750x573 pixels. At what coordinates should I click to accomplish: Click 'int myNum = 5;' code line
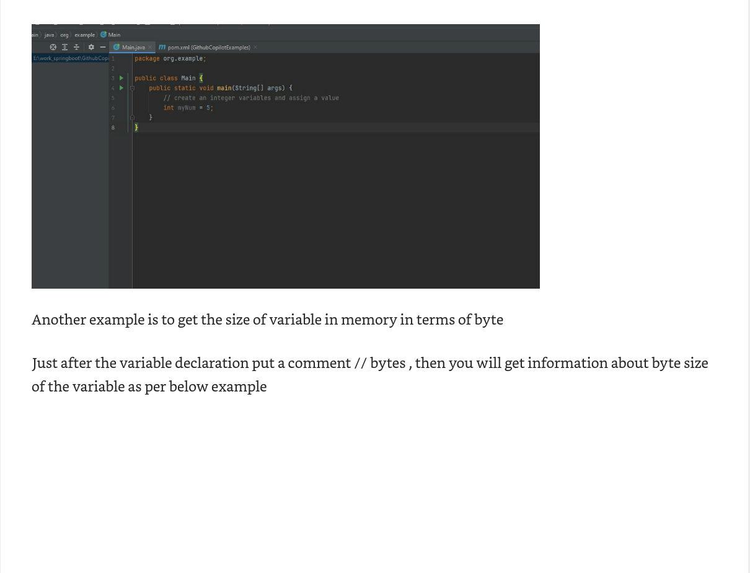point(188,108)
